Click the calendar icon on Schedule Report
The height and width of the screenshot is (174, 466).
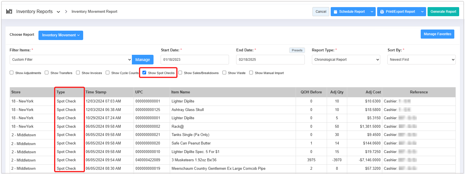pos(335,12)
